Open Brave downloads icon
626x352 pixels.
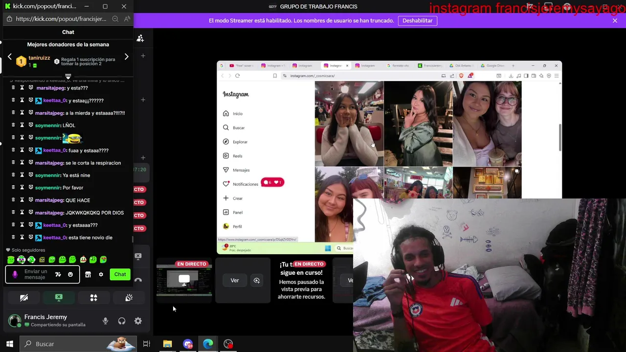(x=511, y=76)
